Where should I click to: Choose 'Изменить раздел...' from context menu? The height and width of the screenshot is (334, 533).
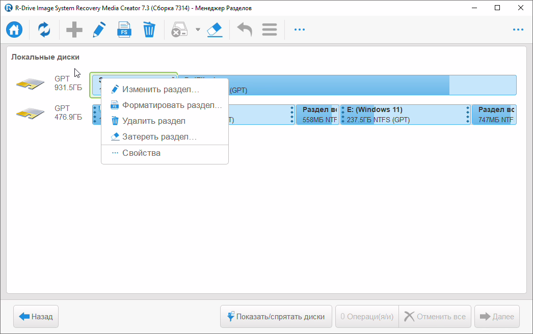click(x=160, y=90)
